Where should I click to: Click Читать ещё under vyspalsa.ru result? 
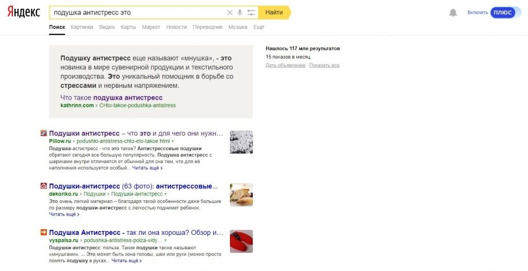126,261
